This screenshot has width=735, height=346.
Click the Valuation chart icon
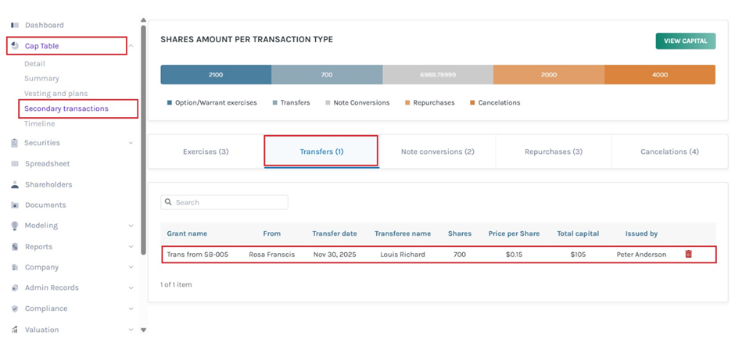click(15, 330)
